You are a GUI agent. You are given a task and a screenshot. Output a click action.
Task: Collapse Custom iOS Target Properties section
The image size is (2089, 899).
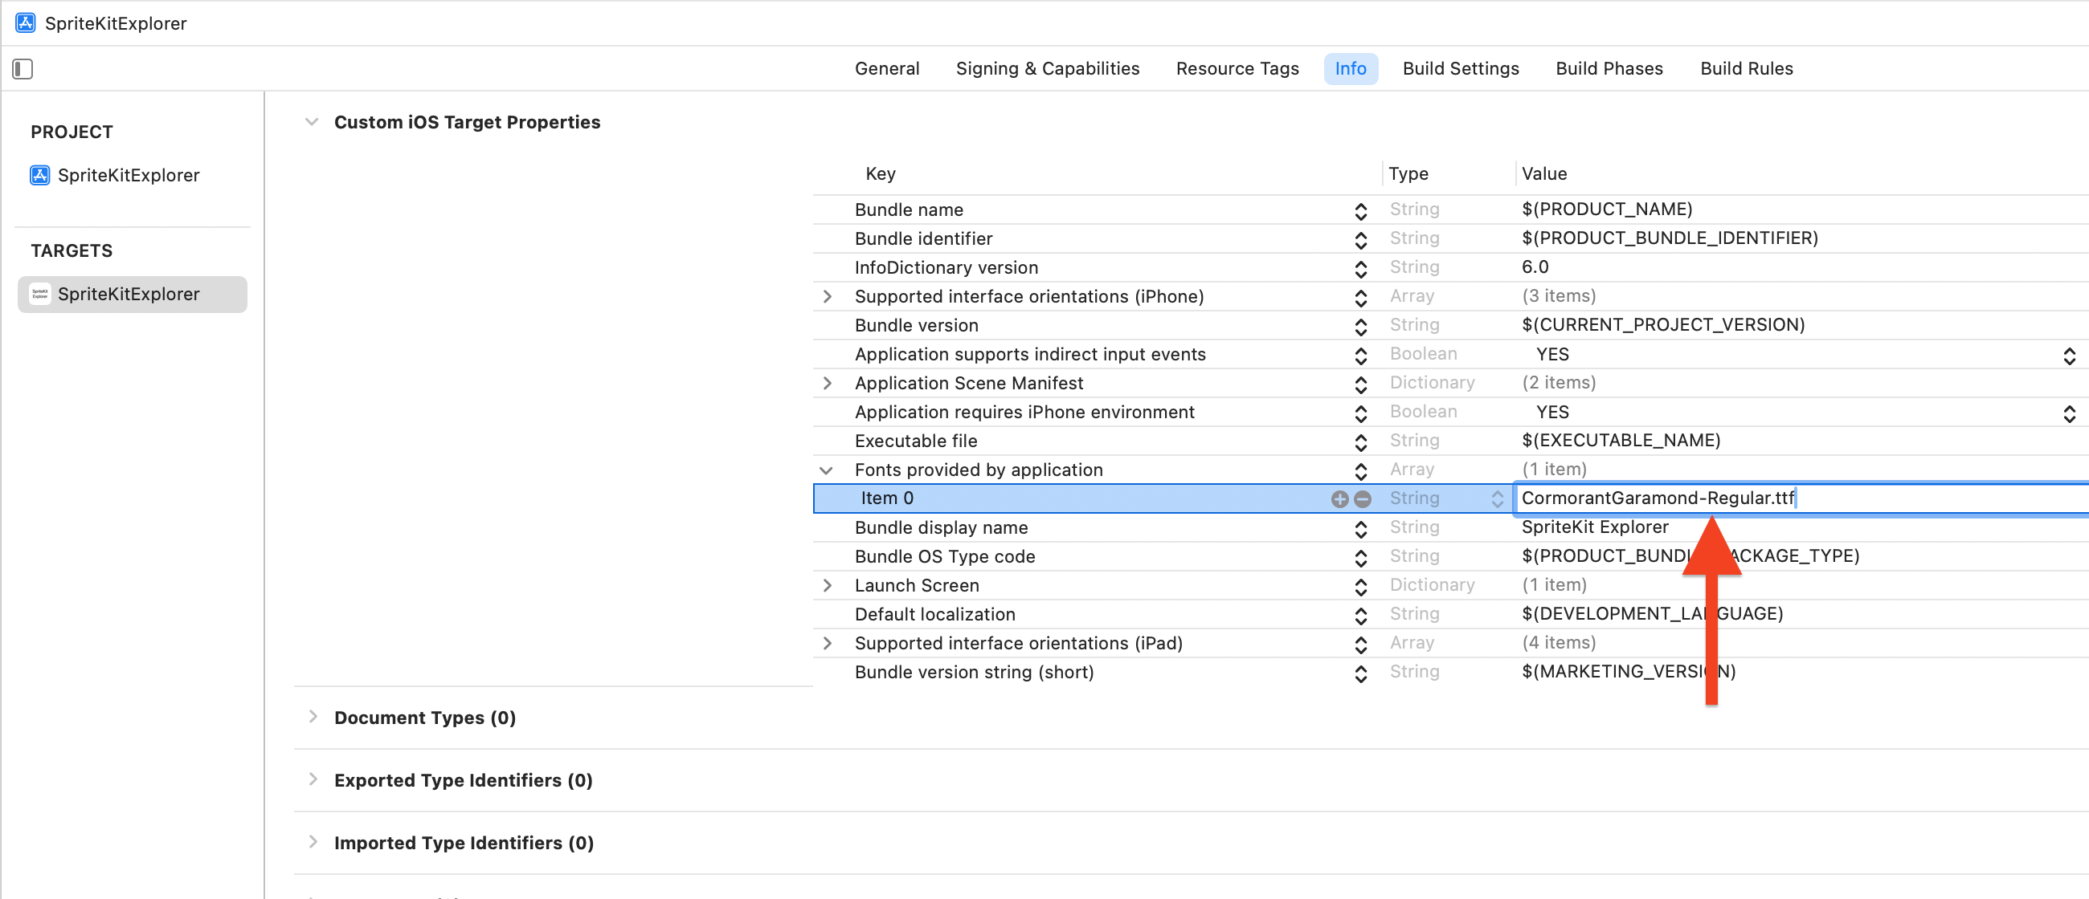pos(312,122)
